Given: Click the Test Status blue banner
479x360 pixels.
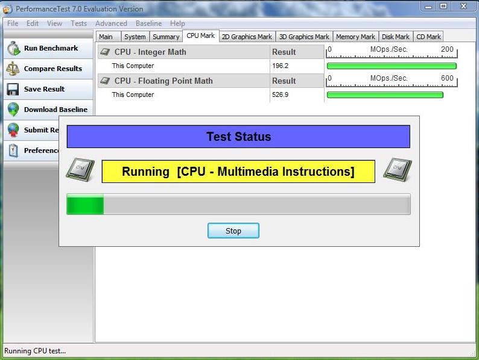Looking at the screenshot, I should (238, 137).
